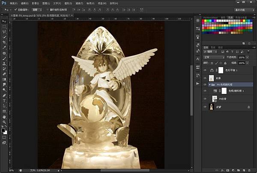
Task: Switch to the Channels tab
Action: click(x=213, y=47)
